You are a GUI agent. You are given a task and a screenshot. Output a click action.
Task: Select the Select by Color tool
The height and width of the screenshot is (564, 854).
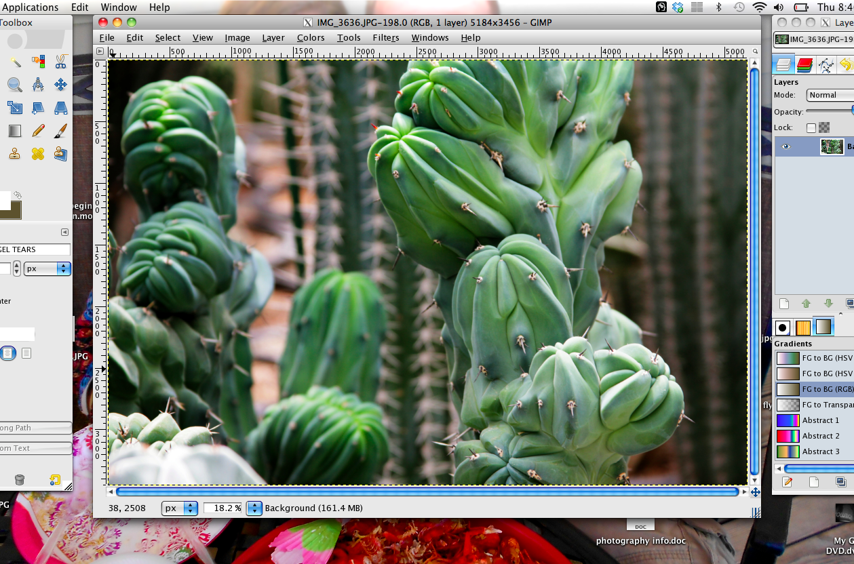coord(38,62)
